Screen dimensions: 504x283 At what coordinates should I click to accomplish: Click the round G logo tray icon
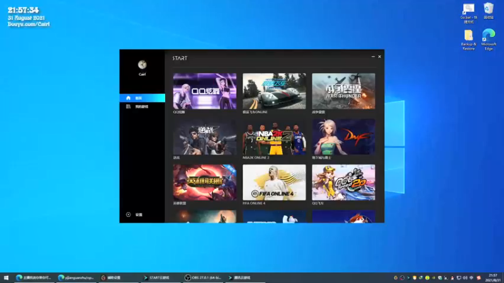[x=396, y=278]
